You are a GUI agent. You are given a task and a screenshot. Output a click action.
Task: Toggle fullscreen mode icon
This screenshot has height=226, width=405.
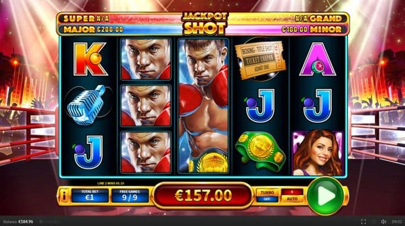tap(363, 221)
